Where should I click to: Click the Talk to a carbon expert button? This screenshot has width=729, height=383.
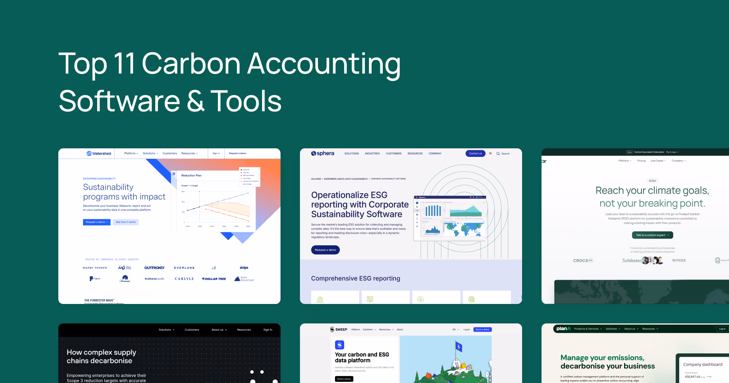pos(652,235)
